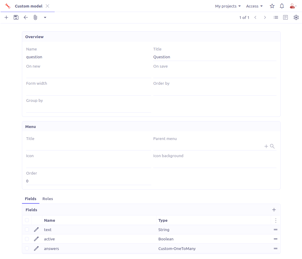Check the checkbox for the 'active' row
This screenshot has height=259, width=302.
(x=27, y=239)
